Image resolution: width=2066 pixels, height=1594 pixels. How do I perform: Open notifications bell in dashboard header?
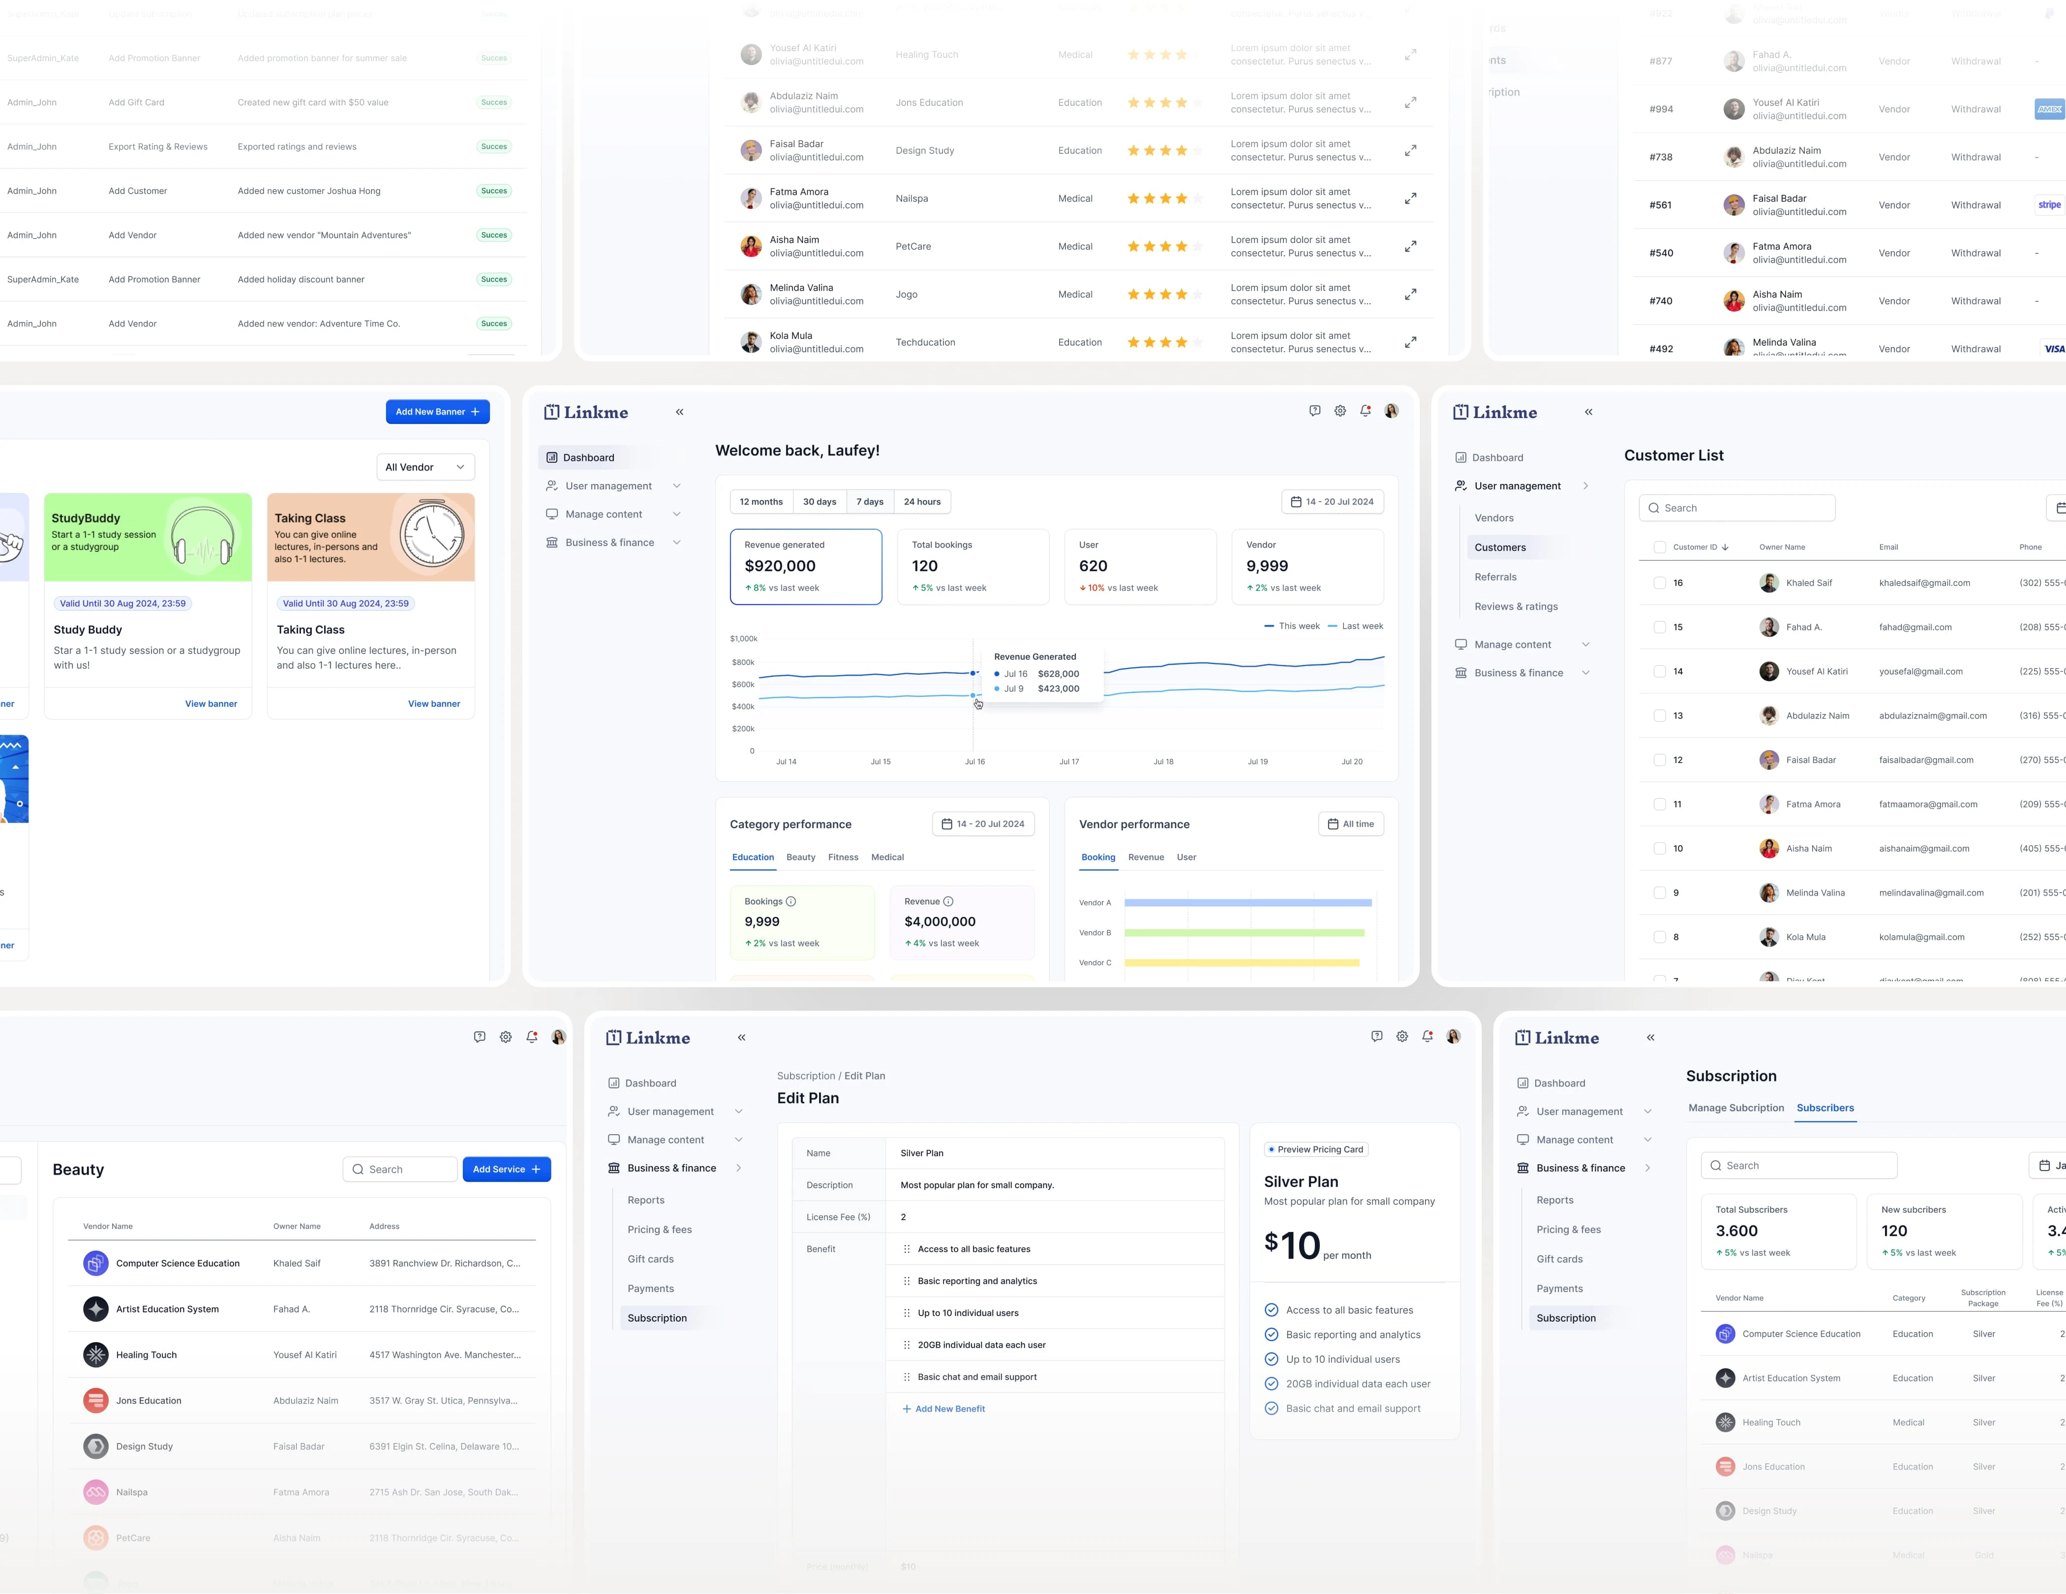pos(1365,411)
